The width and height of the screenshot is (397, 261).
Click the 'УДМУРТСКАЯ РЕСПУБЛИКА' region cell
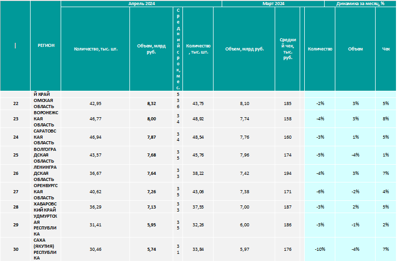45,225
